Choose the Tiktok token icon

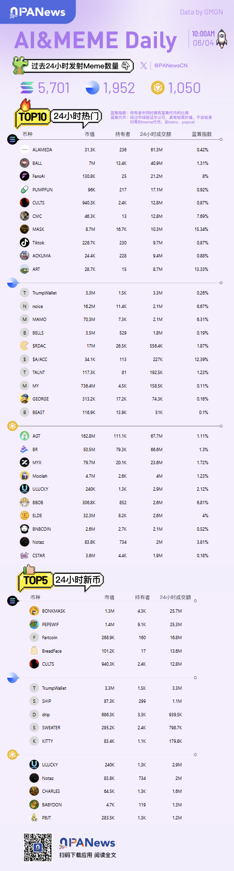(x=25, y=243)
